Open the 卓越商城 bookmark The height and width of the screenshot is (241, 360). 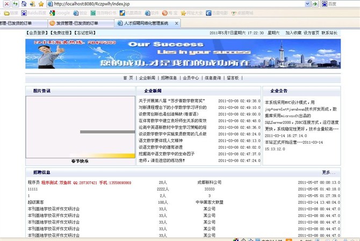coord(242,13)
